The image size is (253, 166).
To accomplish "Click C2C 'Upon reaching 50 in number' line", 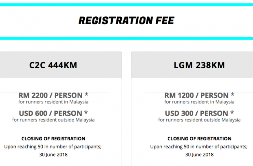I will [53, 147].
